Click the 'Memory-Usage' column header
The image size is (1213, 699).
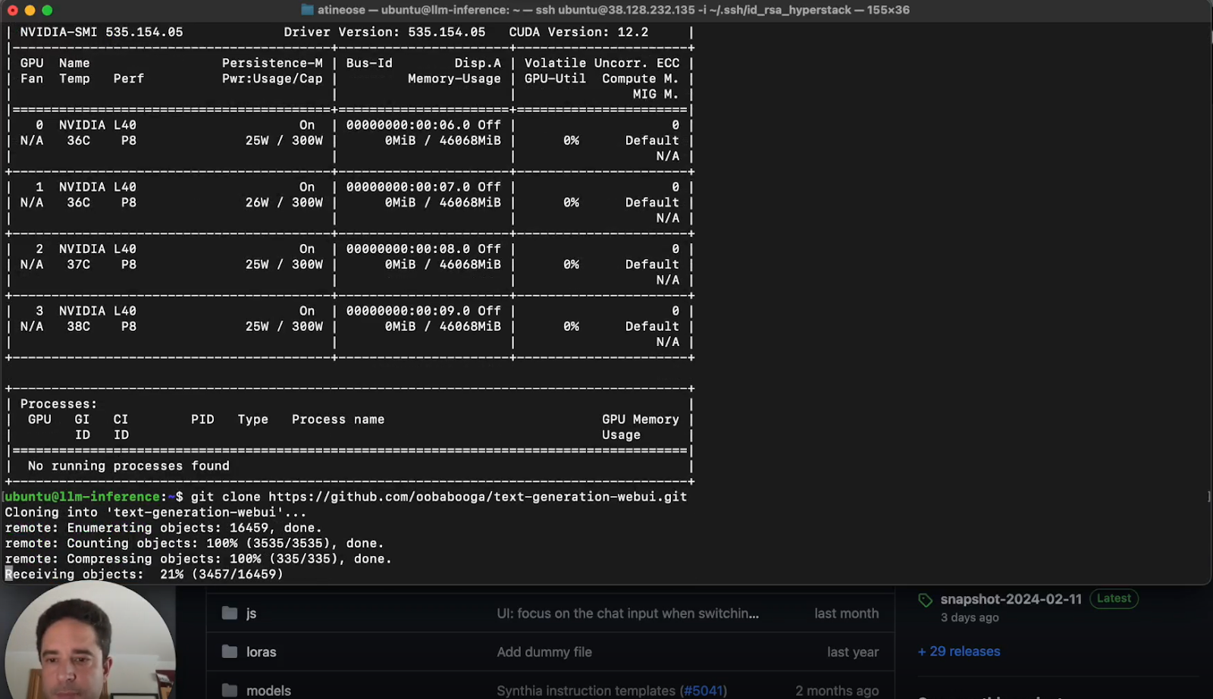pos(454,79)
